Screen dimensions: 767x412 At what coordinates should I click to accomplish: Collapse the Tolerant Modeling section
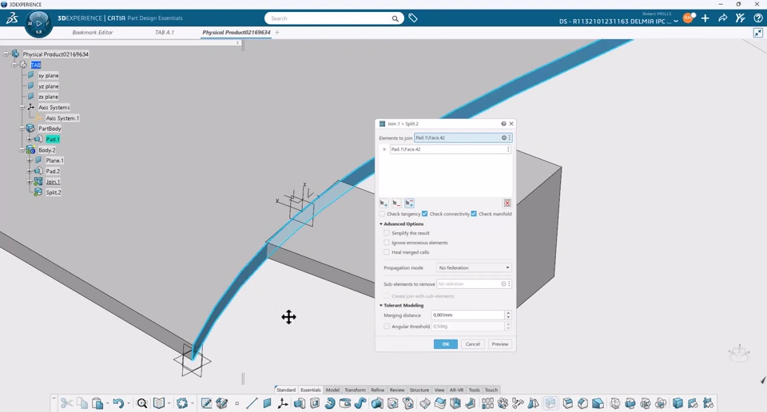(x=381, y=306)
